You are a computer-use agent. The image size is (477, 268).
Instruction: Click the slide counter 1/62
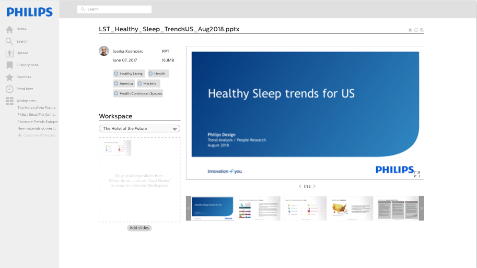tap(307, 186)
